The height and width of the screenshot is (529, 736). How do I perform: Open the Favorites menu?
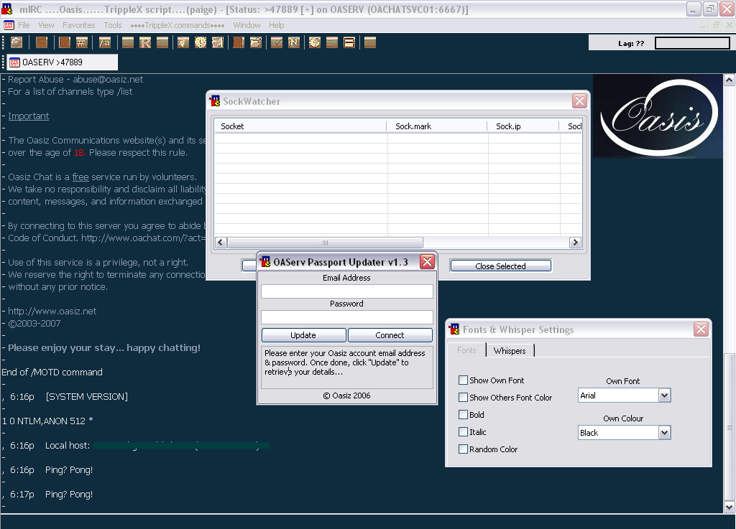pyautogui.click(x=79, y=25)
